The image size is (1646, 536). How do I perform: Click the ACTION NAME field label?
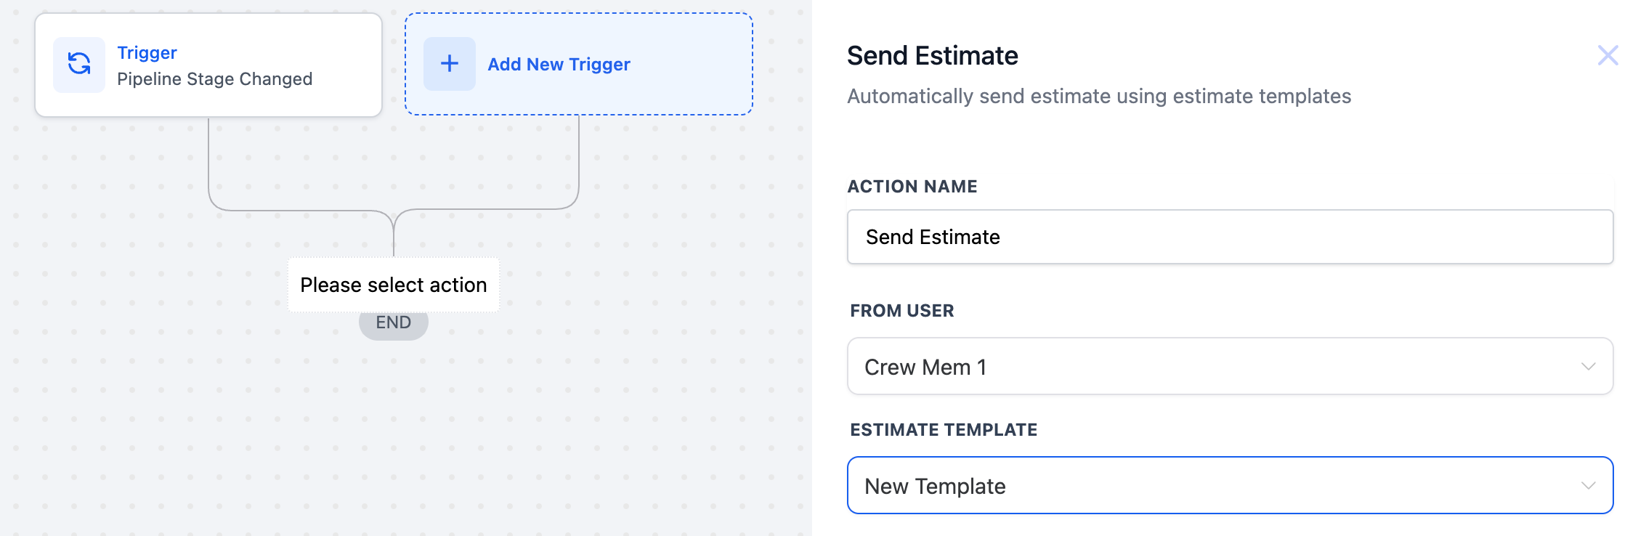(x=912, y=187)
